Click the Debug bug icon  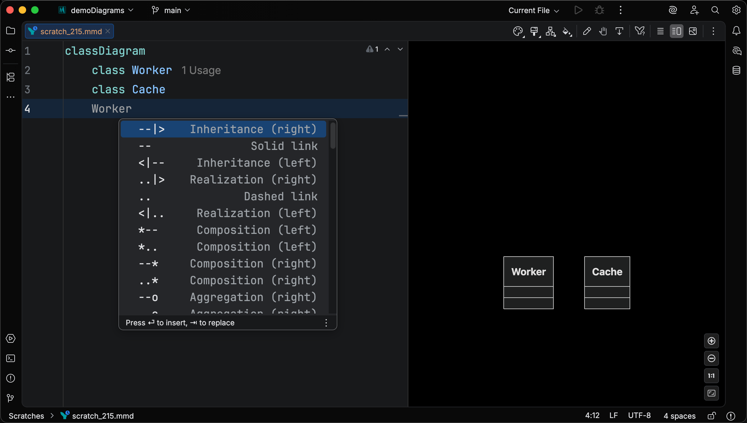(599, 10)
